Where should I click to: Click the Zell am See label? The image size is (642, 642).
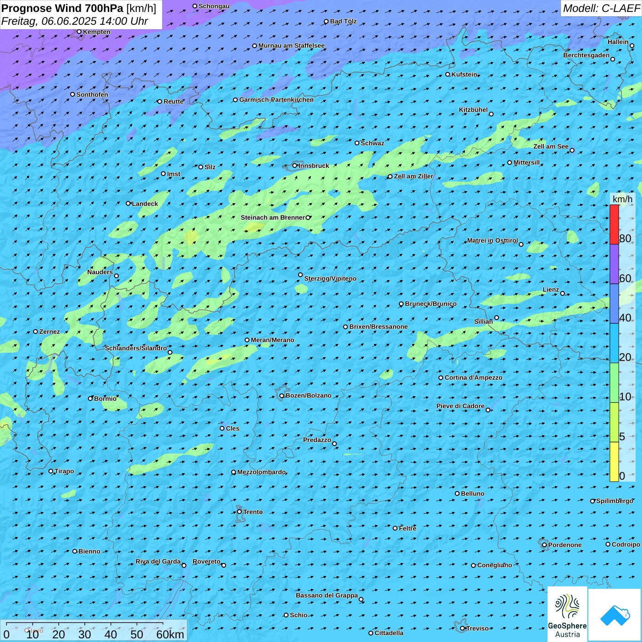(551, 146)
